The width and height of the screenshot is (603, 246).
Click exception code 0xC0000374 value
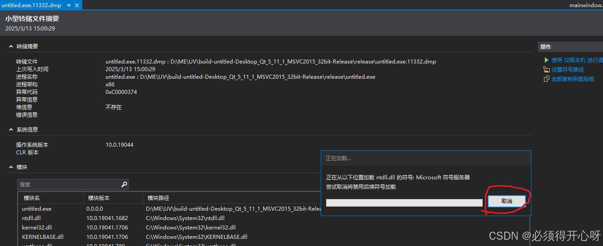(x=121, y=92)
